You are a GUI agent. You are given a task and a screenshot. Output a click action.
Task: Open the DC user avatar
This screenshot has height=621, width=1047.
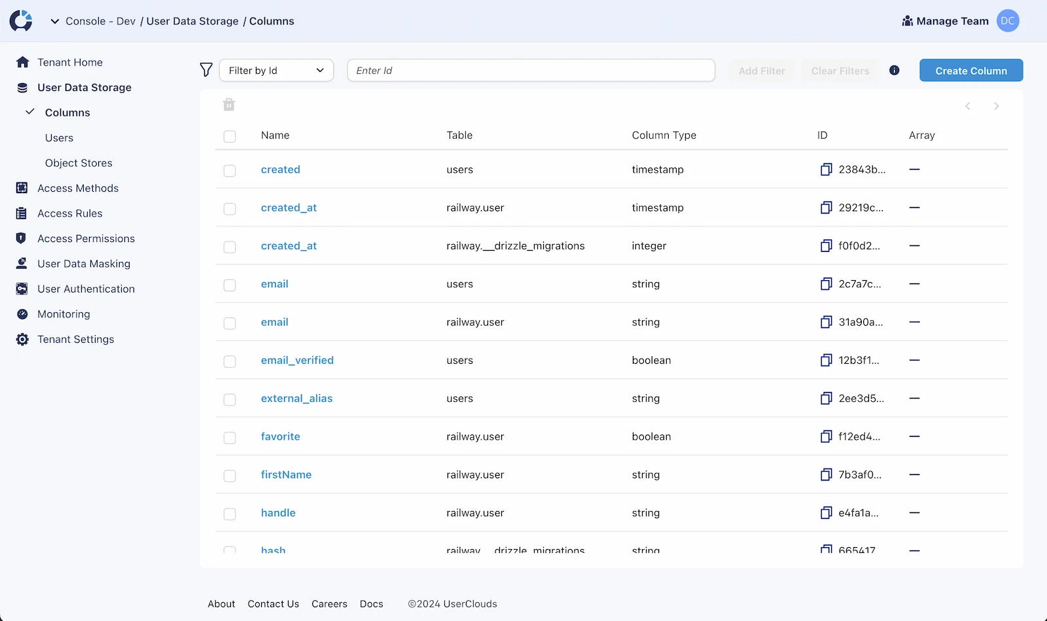[1008, 21]
